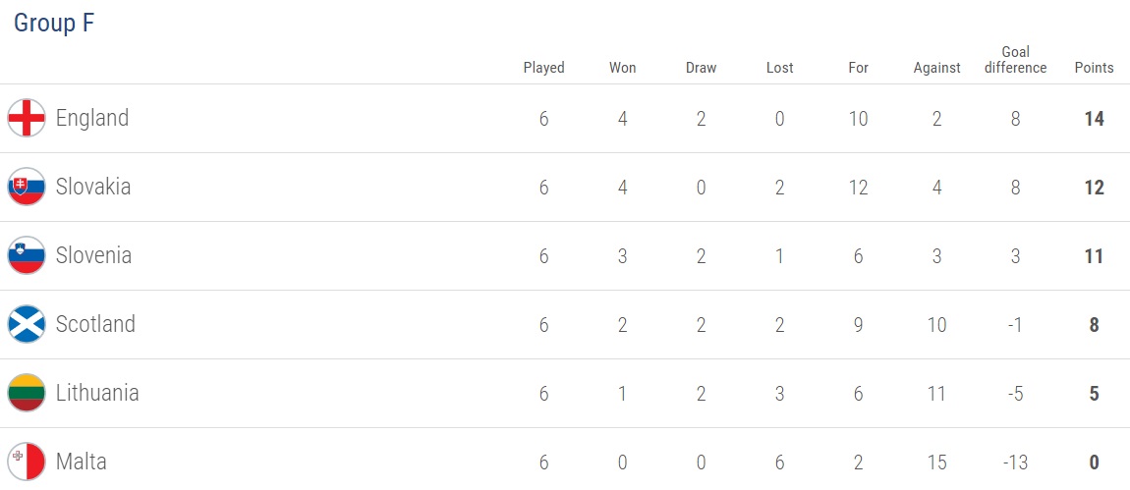Open the Lithuania team name
This screenshot has width=1130, height=490.
97,394
